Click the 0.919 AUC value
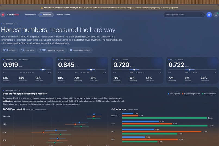The height and width of the screenshot is (146, 219). pyautogui.click(x=11, y=65)
